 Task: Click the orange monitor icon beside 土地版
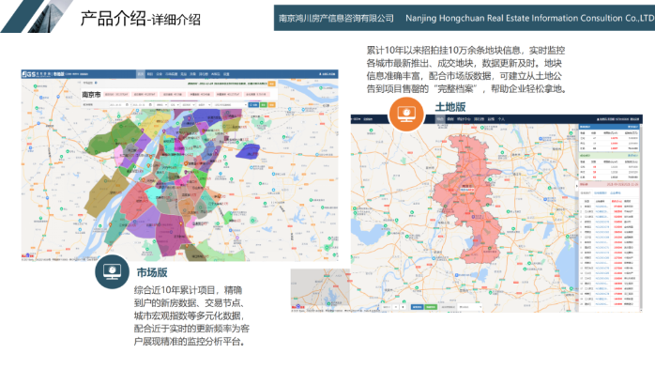(406, 114)
